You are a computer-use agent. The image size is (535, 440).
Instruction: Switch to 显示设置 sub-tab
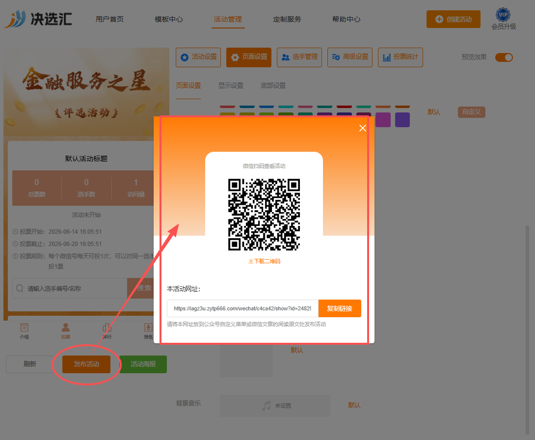tap(231, 85)
